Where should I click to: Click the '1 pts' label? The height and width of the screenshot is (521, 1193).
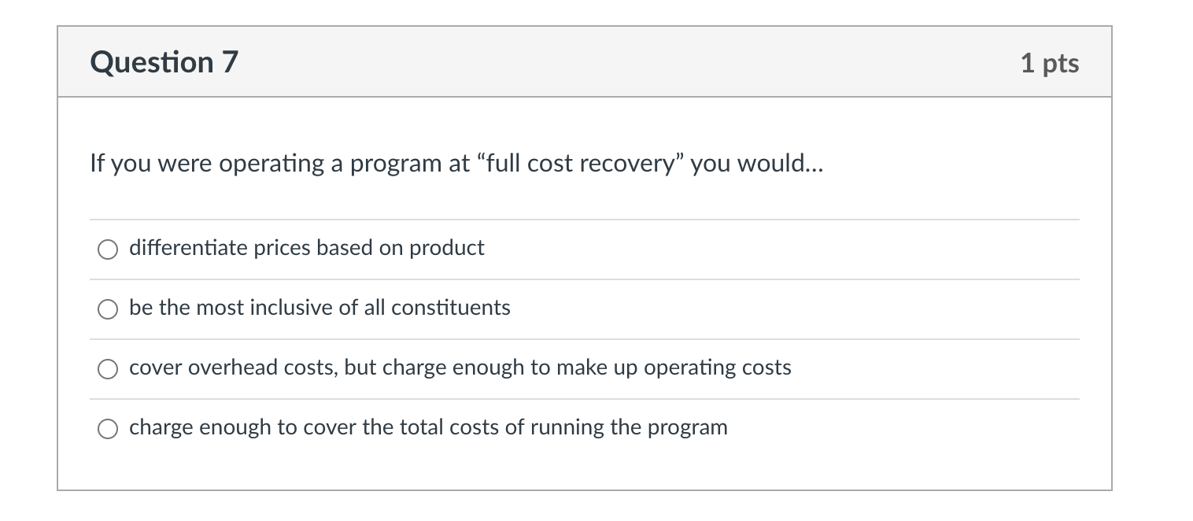point(1051,63)
